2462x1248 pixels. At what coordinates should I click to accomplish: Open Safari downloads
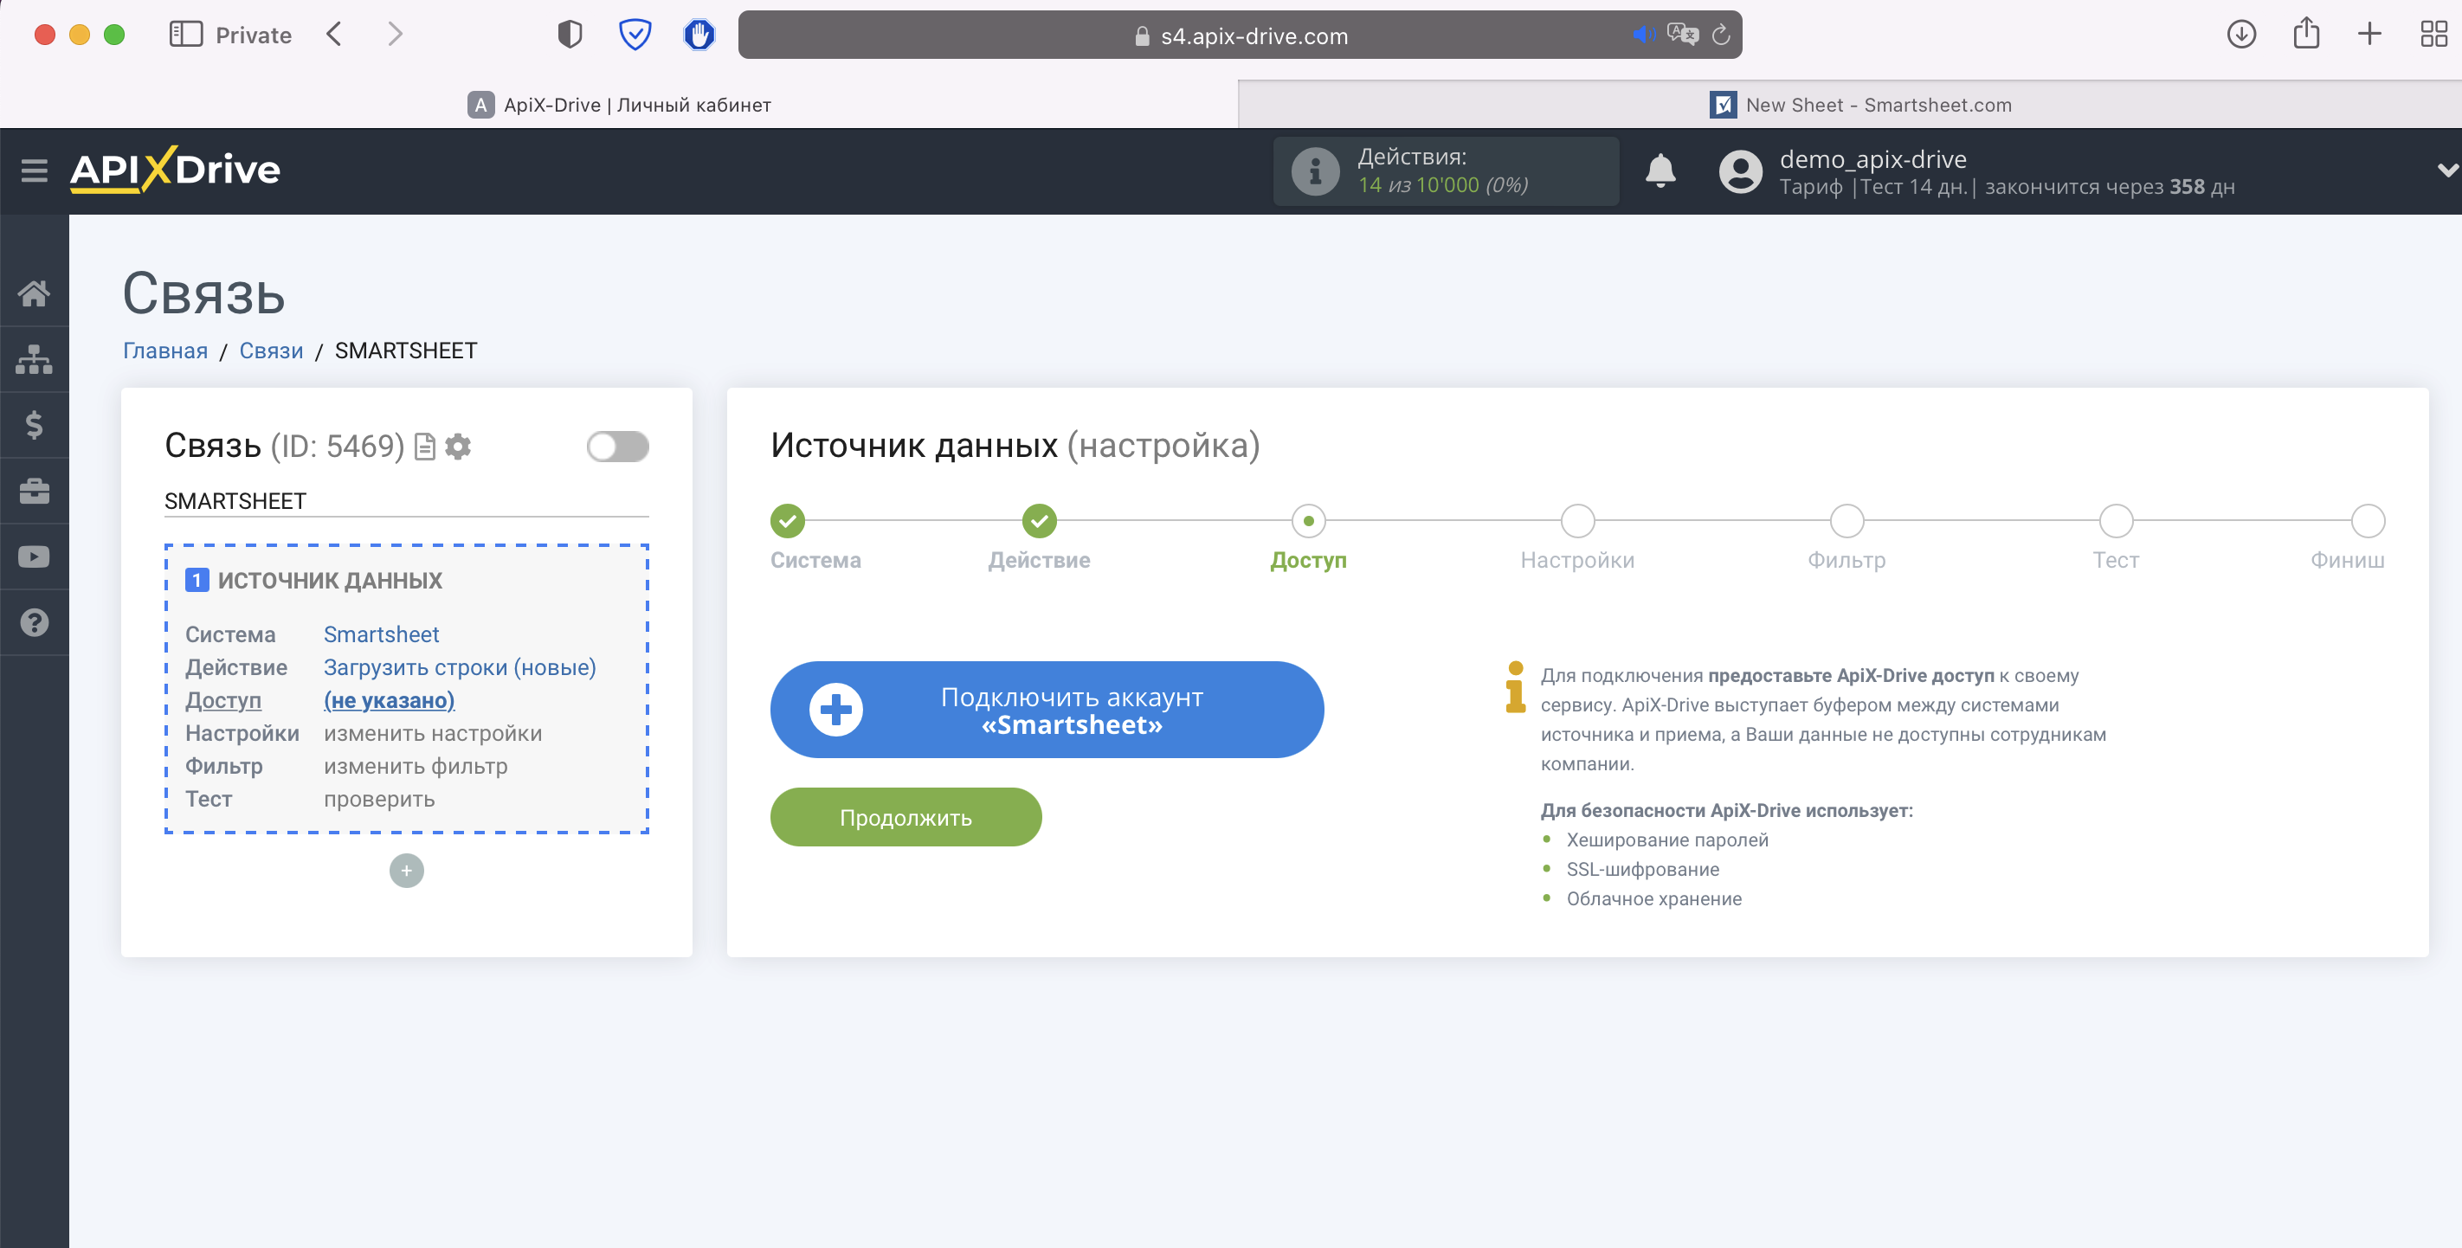[2241, 35]
